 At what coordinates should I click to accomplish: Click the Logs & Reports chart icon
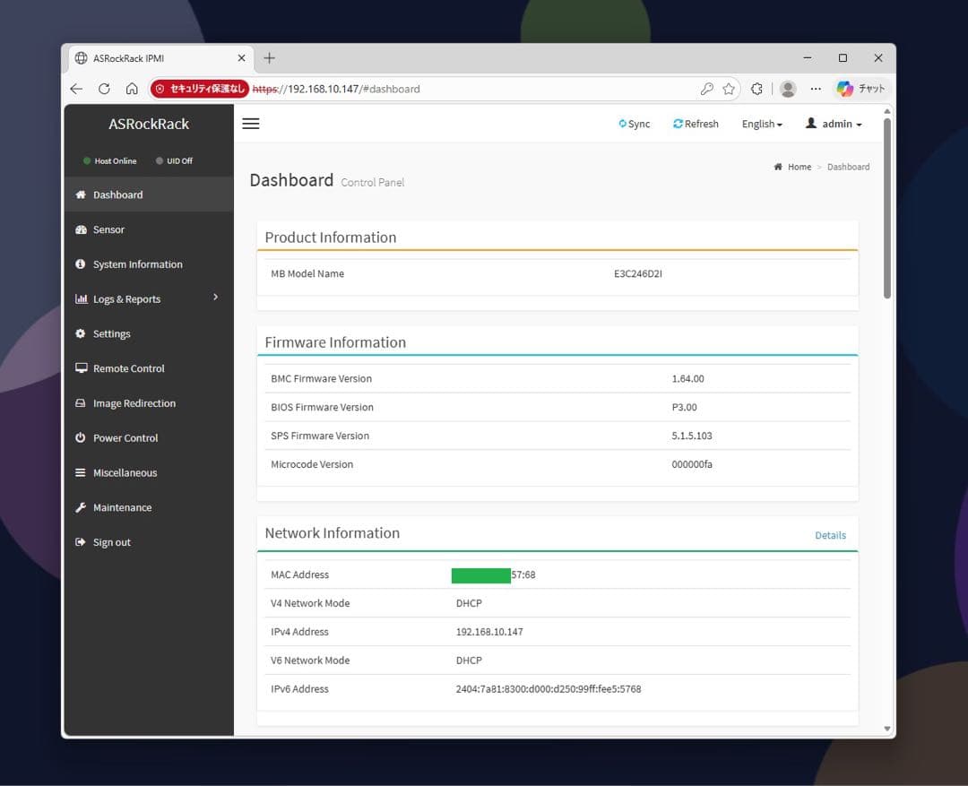click(81, 298)
